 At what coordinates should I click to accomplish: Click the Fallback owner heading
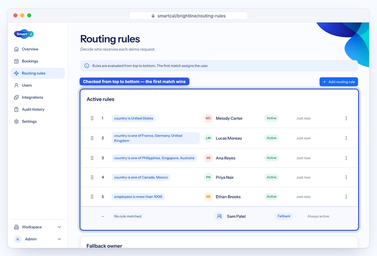104,246
